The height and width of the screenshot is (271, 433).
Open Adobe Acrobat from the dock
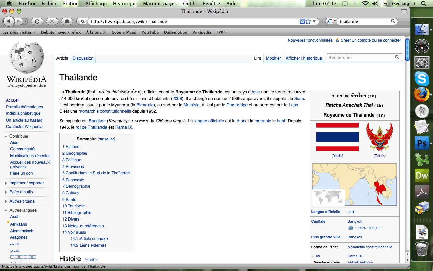422,192
